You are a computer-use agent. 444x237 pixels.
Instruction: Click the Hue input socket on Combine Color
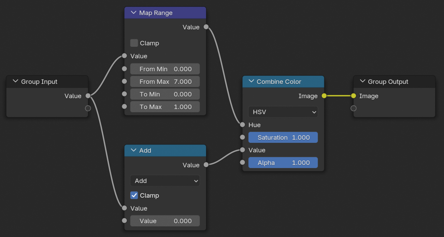coord(242,125)
